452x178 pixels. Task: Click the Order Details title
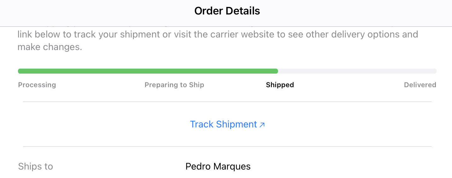227,11
